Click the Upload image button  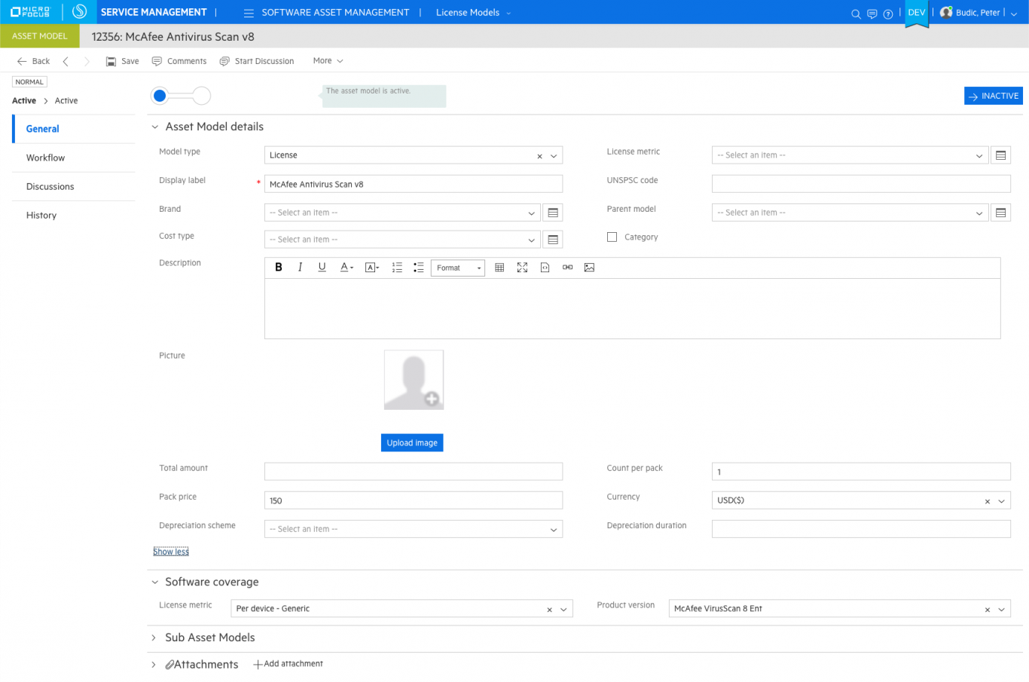(412, 443)
